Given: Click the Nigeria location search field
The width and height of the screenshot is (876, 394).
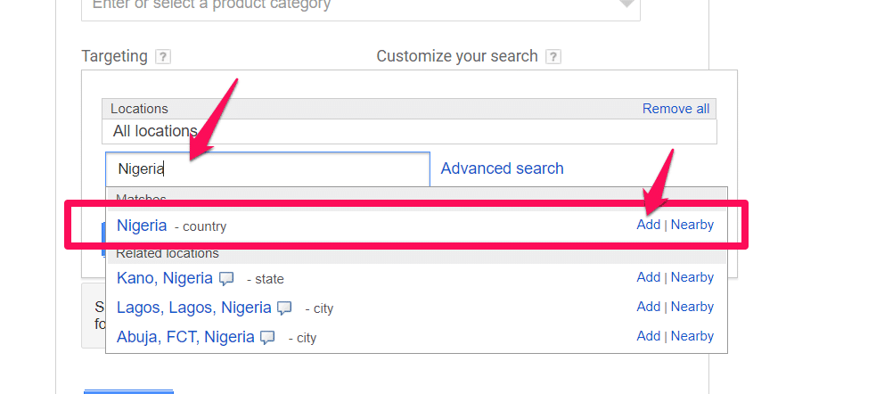Looking at the screenshot, I should (267, 168).
